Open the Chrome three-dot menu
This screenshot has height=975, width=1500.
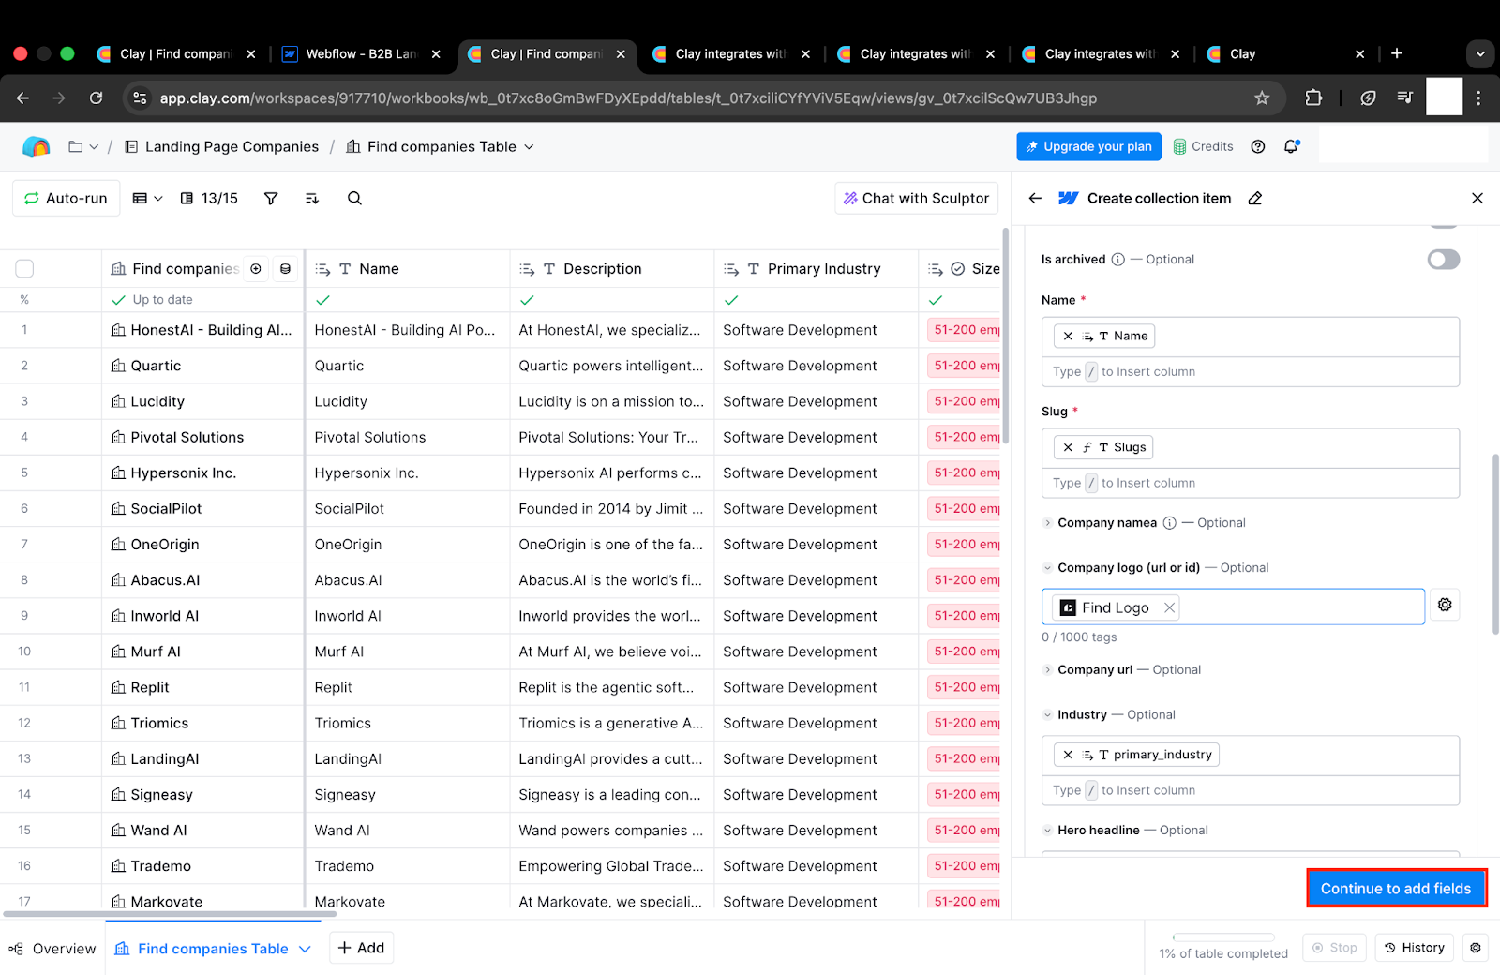pos(1478,97)
